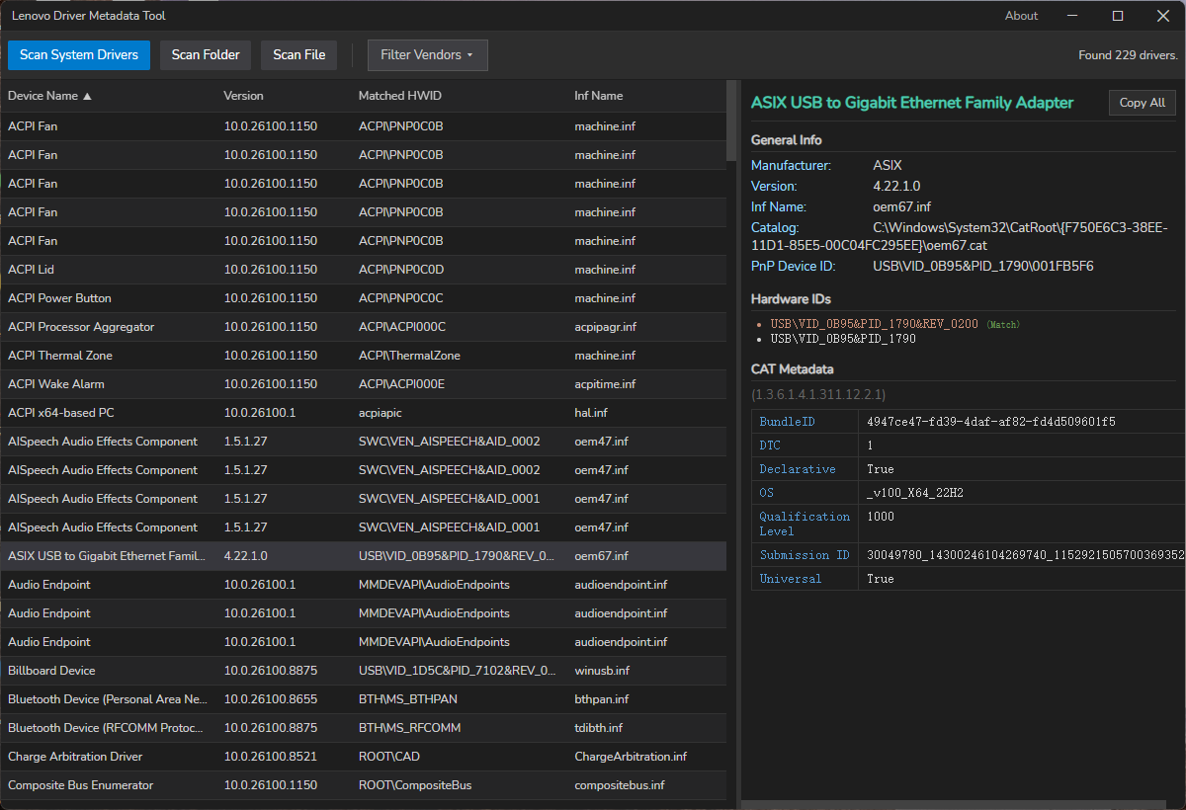
Task: Select the ASIX USB to Gigabit Ethernet row
Action: click(363, 556)
